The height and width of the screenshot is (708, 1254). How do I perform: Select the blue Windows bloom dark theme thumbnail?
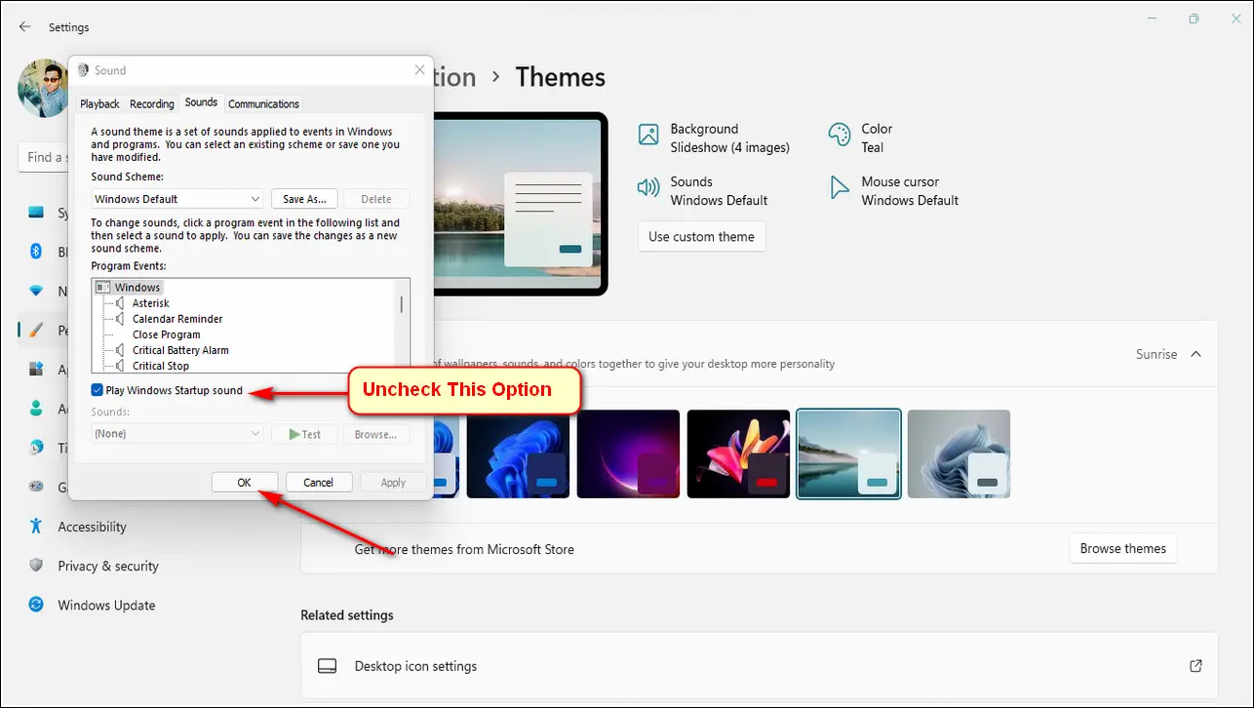tap(518, 453)
